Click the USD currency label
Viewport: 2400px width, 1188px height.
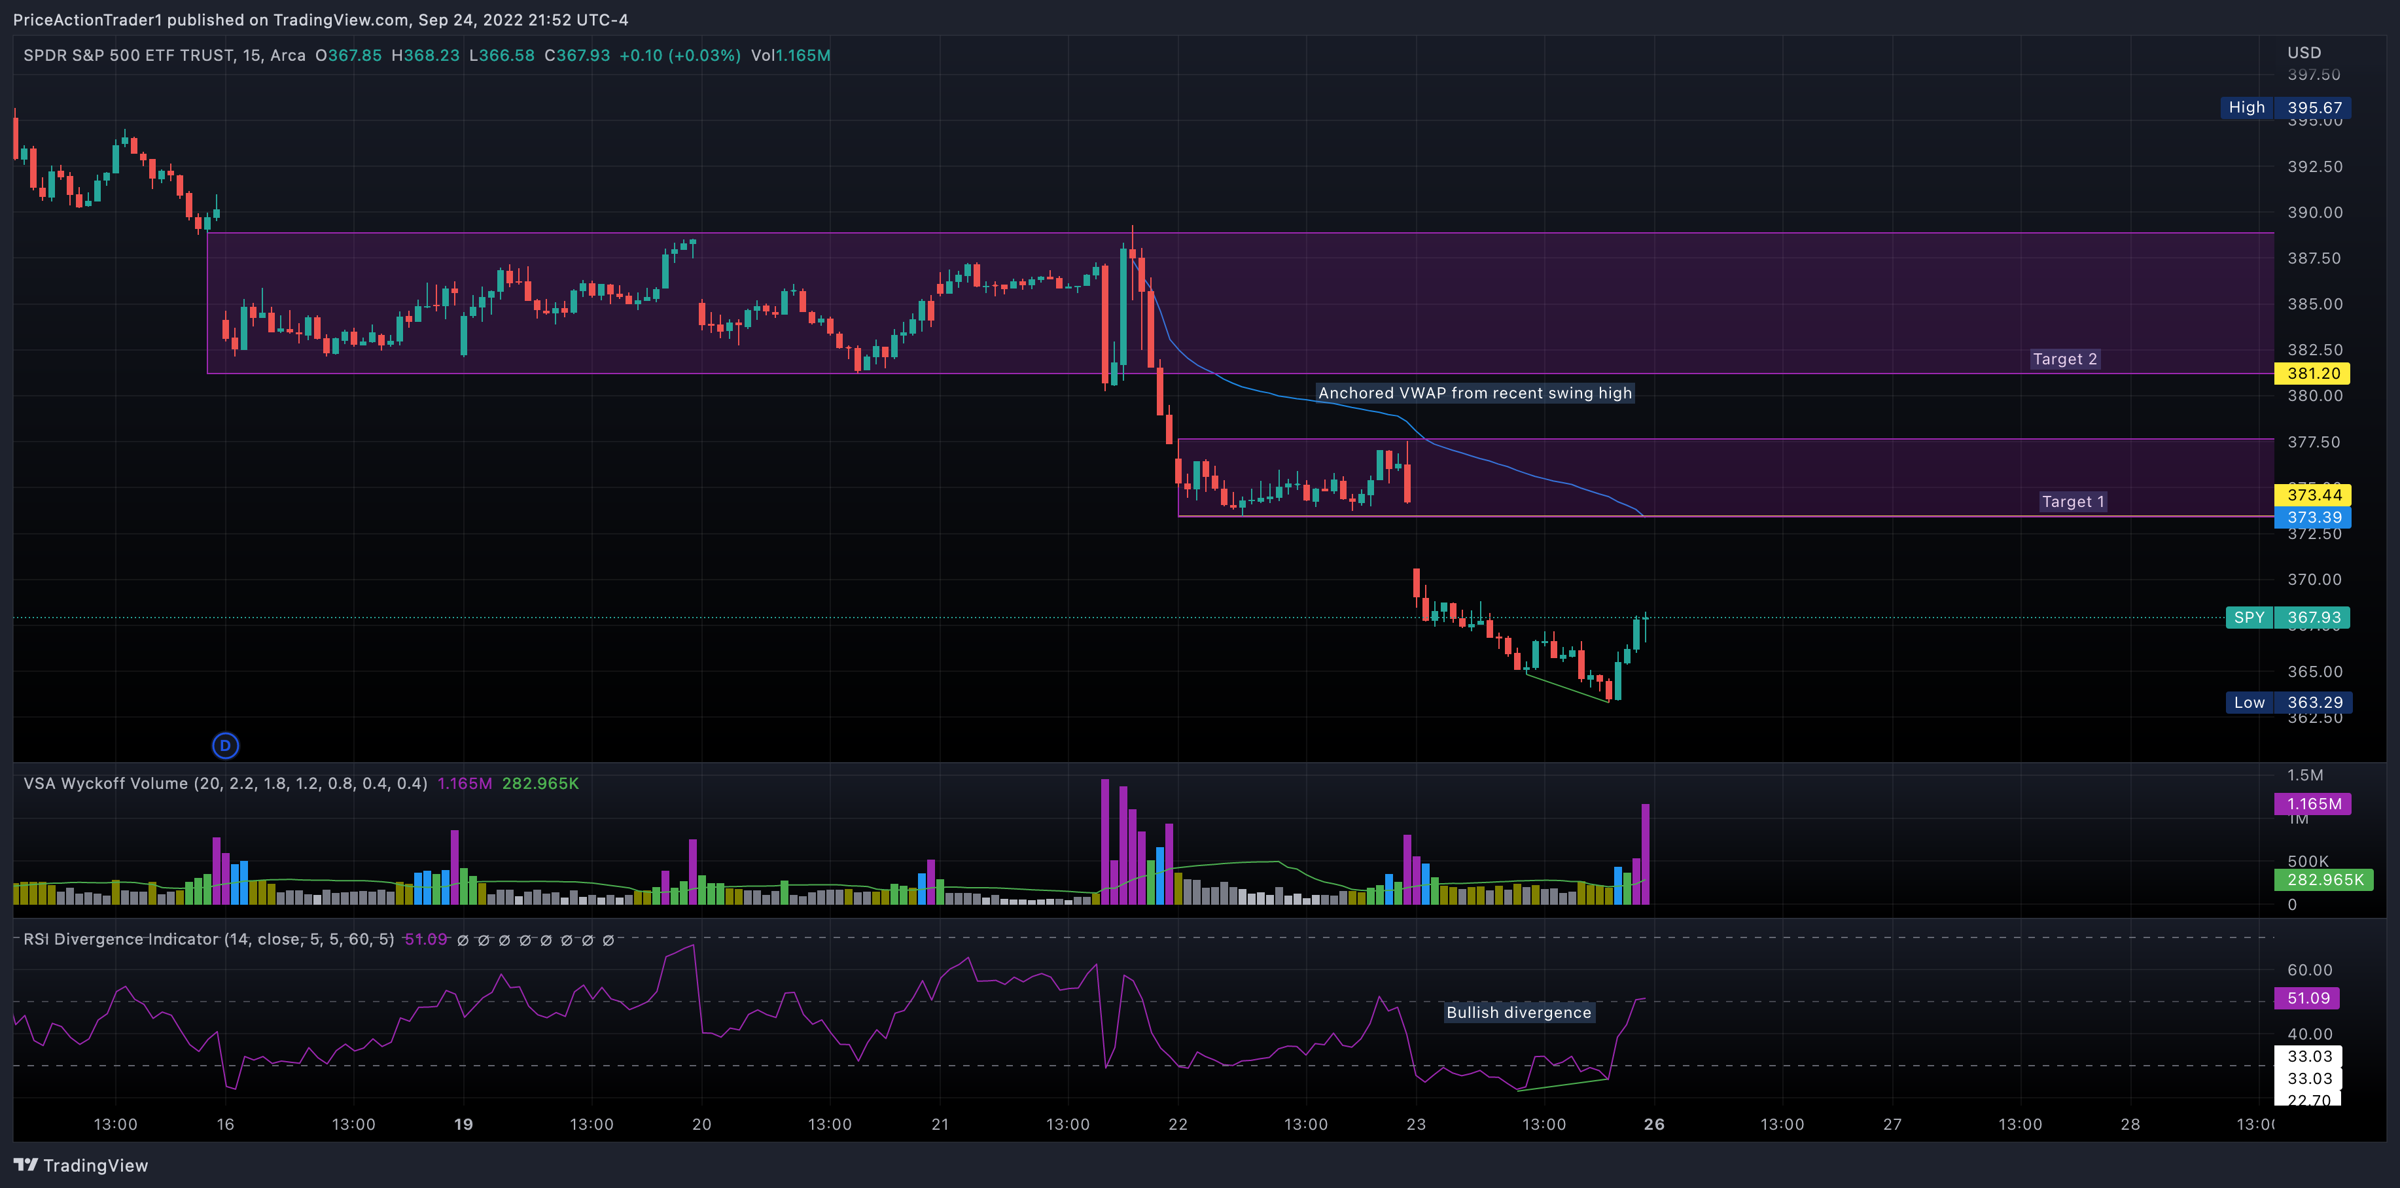click(2304, 53)
